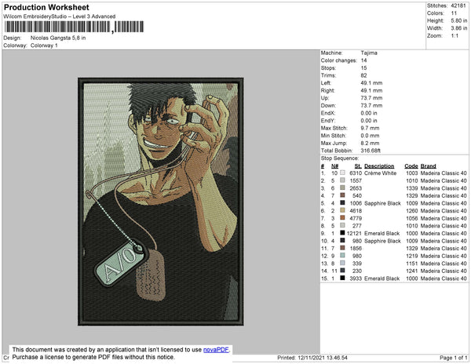Image resolution: width=471 pixels, height=364 pixels.
Task: Open the novaPDF link in the notice
Action: 216,350
